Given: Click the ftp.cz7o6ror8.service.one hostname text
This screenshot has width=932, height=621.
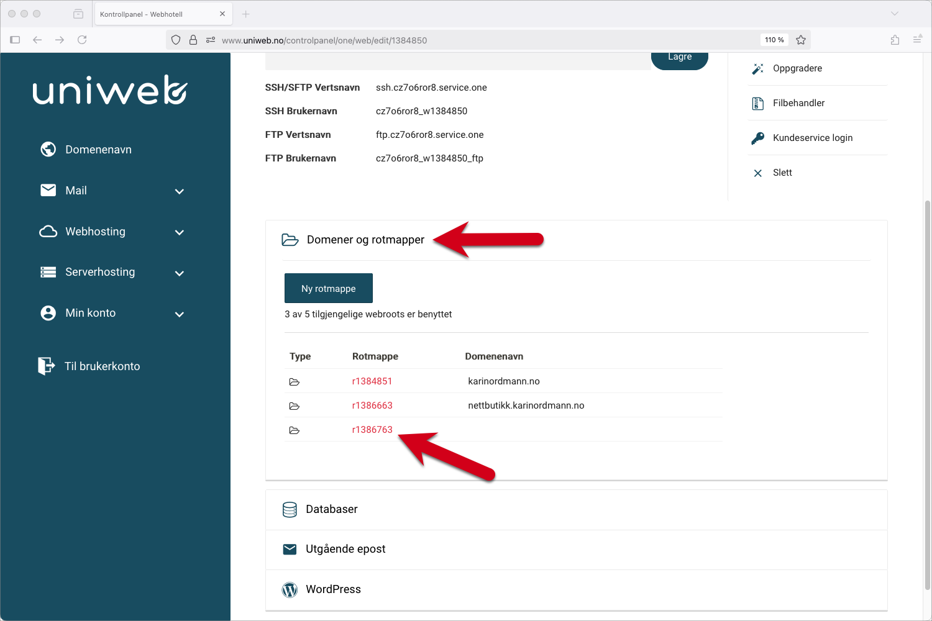Looking at the screenshot, I should coord(429,135).
